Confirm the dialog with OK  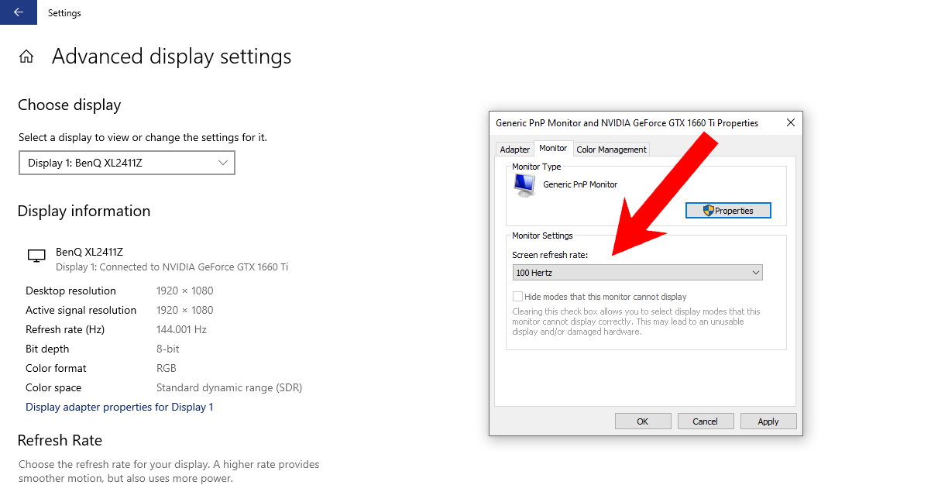click(x=642, y=421)
